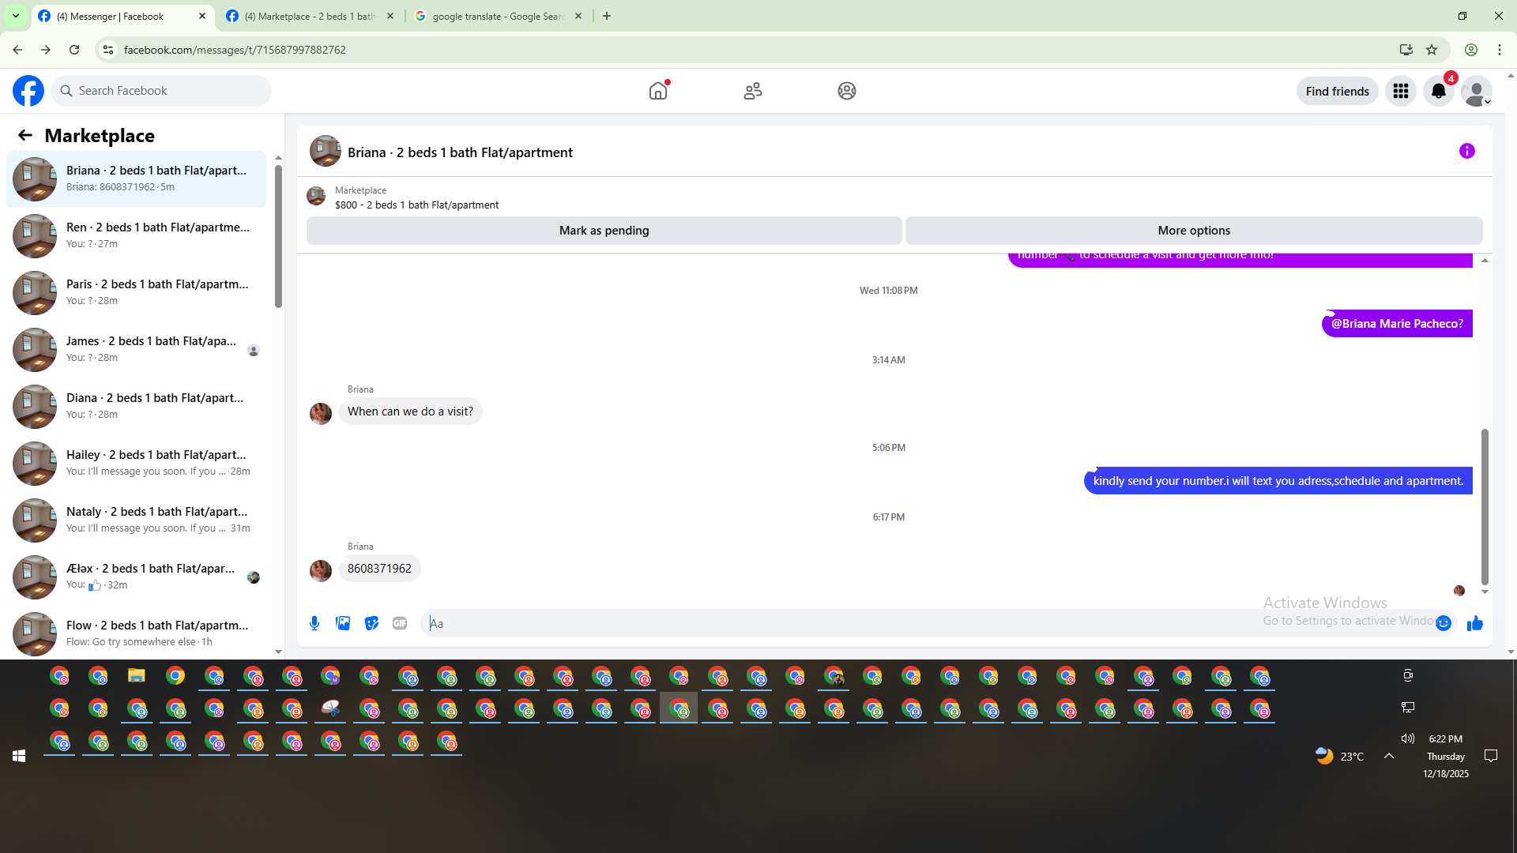Go forward in browser history
Viewport: 1517px width, 853px height.
(46, 50)
